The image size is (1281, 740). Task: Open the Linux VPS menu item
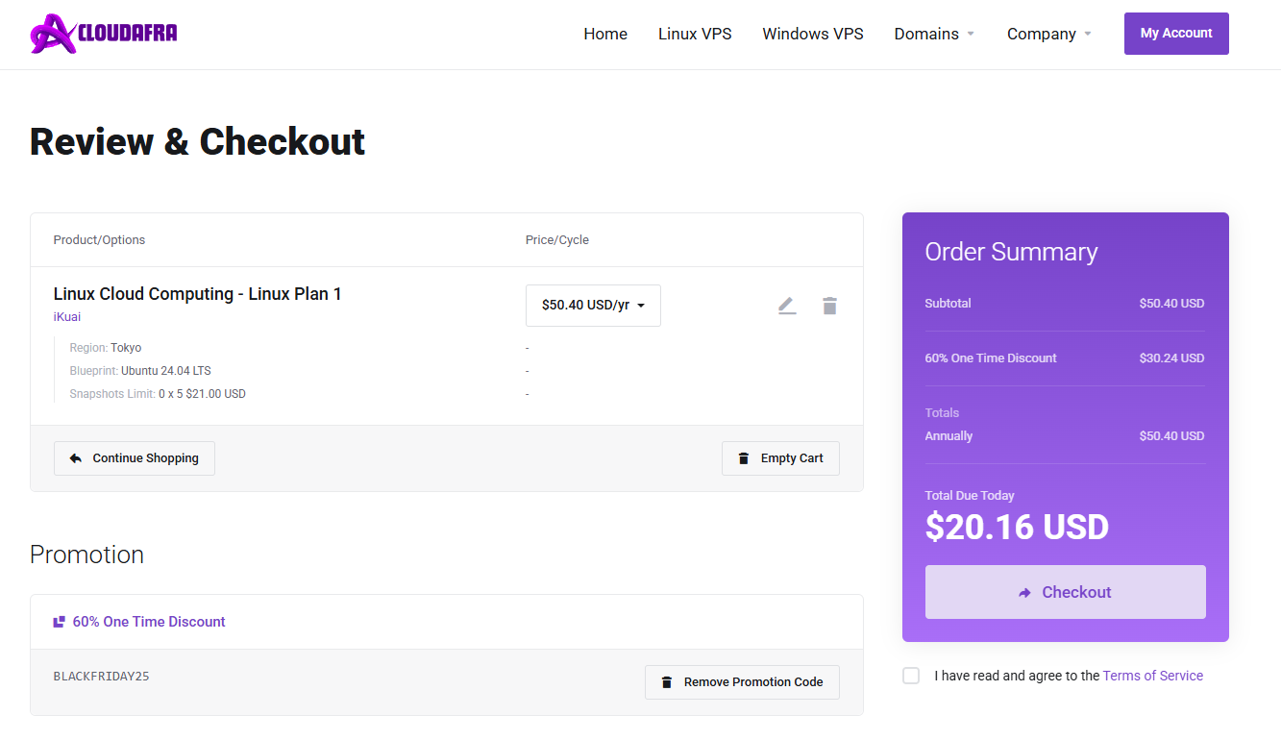(x=695, y=34)
